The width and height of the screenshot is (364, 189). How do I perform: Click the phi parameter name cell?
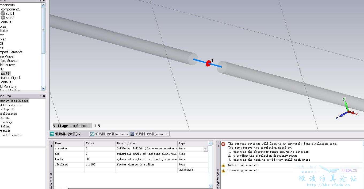pyautogui.click(x=69, y=154)
